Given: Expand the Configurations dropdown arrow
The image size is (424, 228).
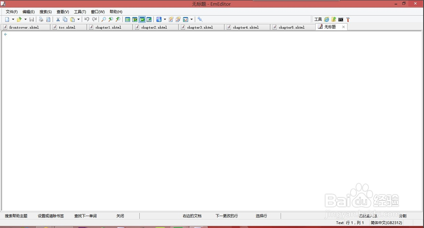Looking at the screenshot, I should click(165, 19).
